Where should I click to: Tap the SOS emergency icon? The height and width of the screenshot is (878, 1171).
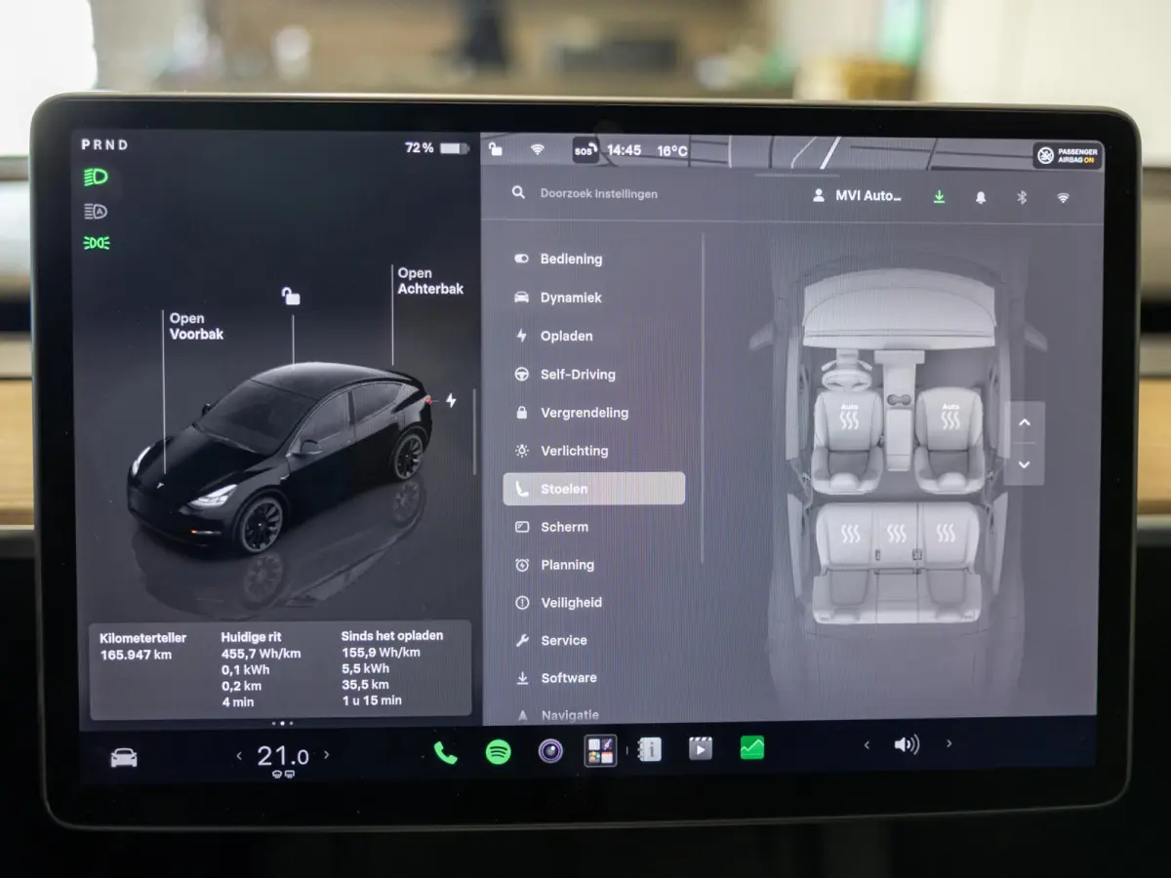coord(585,150)
